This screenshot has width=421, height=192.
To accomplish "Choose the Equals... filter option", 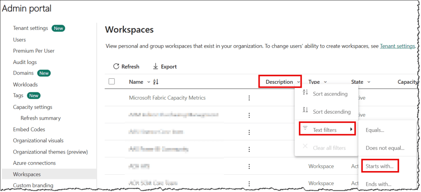I will coord(374,130).
